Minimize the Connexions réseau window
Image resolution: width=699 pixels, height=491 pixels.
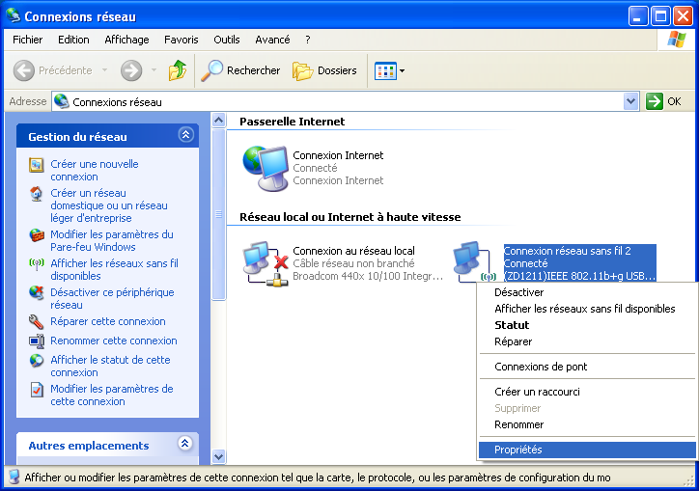point(638,16)
